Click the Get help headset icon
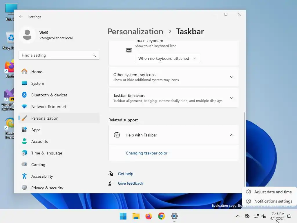Screen dimensions: 297x223 click(x=111, y=174)
